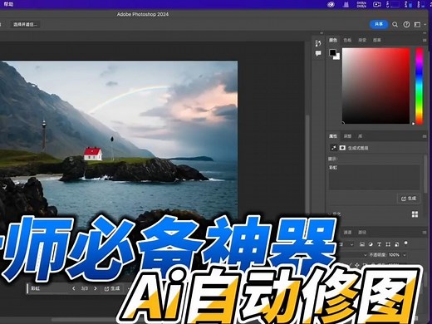The width and height of the screenshot is (432, 324).
Task: Click the red-roofed house in the canvas
Action: 93,154
